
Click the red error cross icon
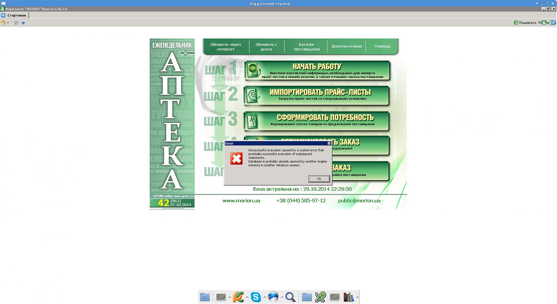coord(236,159)
